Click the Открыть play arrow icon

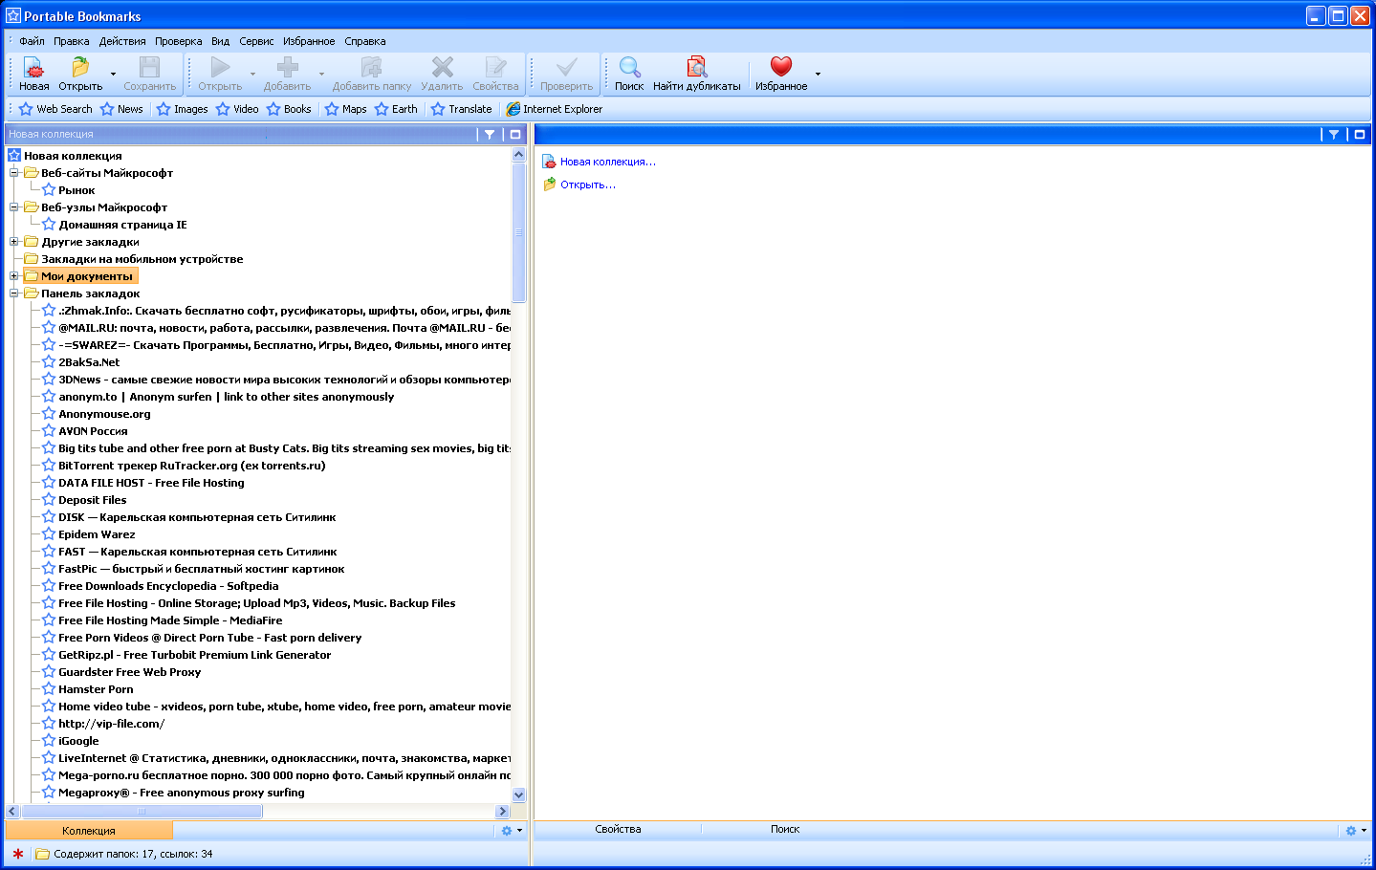coord(220,67)
